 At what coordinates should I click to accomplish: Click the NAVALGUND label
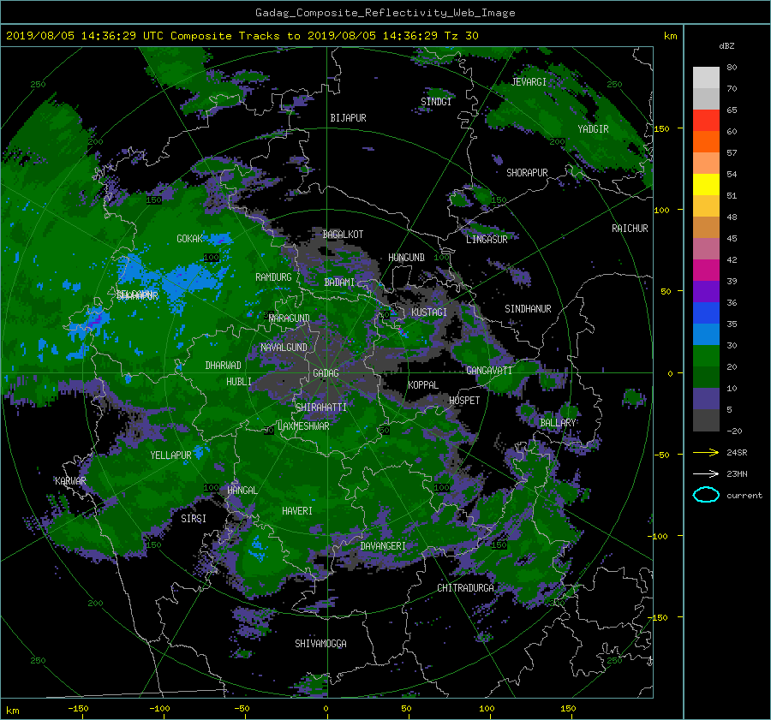click(x=284, y=348)
